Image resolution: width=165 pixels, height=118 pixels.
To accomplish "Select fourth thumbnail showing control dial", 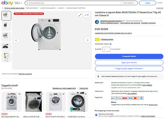I will pyautogui.click(x=6, y=47).
